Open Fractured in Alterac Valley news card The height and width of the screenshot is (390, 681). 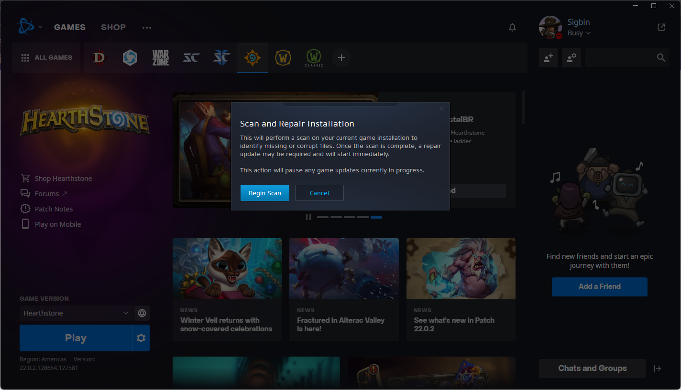pyautogui.click(x=344, y=290)
